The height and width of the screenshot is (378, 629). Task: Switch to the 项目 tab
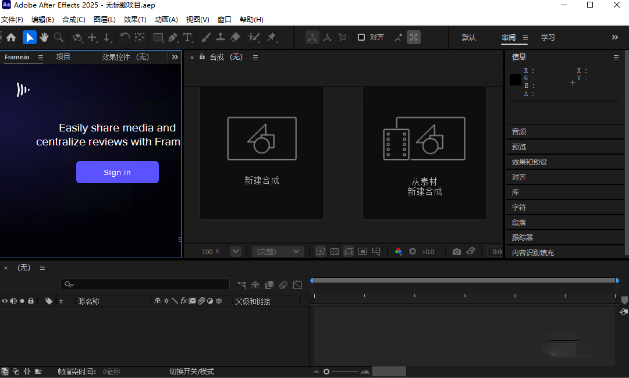[63, 57]
